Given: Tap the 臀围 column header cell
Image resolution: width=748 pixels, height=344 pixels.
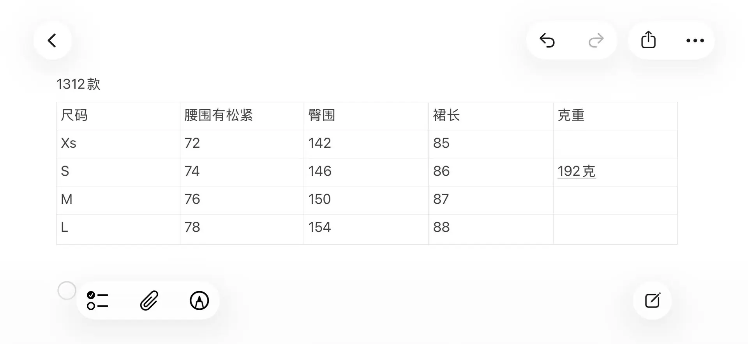Looking at the screenshot, I should tap(366, 116).
